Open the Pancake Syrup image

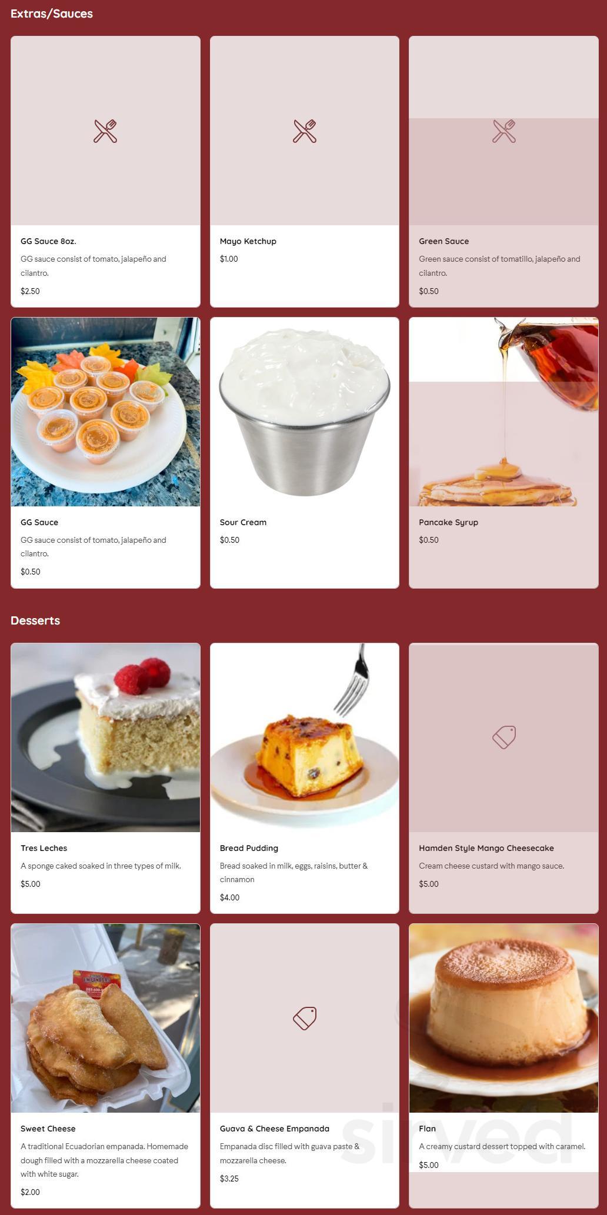point(504,412)
